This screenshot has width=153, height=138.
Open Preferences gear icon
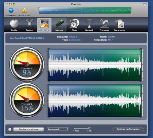tap(11, 10)
